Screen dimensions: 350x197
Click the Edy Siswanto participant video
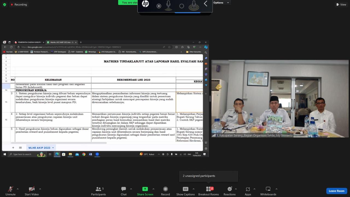point(280,99)
